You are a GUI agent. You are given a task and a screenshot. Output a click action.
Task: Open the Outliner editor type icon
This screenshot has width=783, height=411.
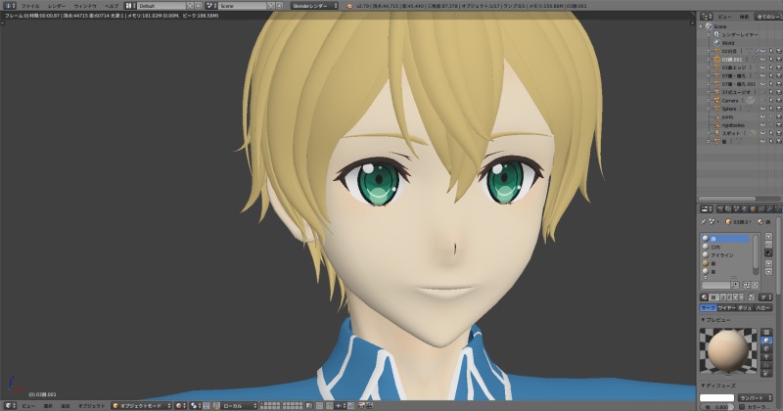click(x=706, y=17)
